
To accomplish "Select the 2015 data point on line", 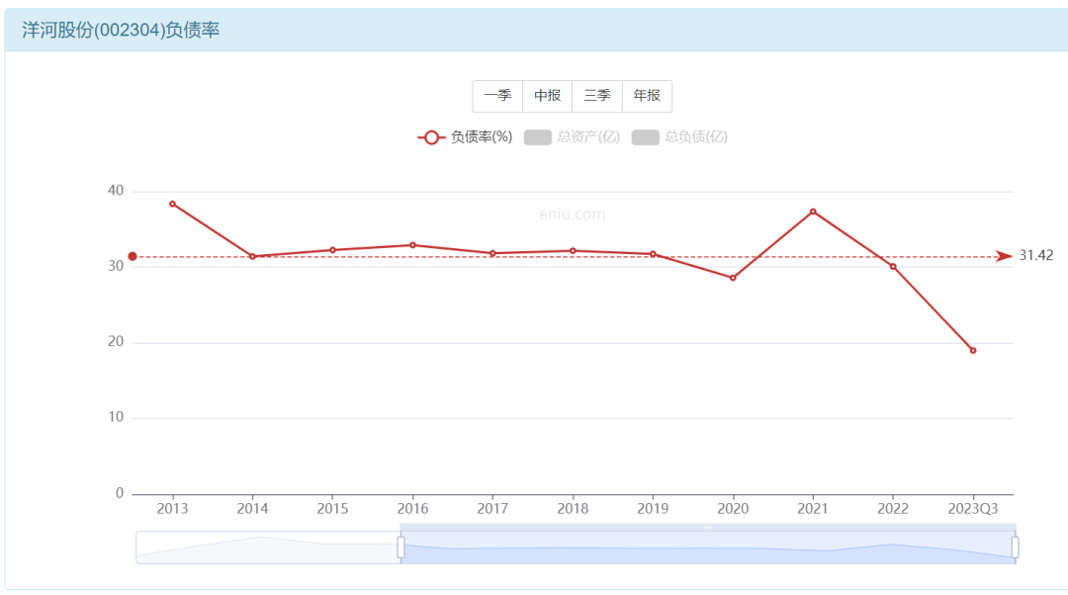I will pos(332,250).
